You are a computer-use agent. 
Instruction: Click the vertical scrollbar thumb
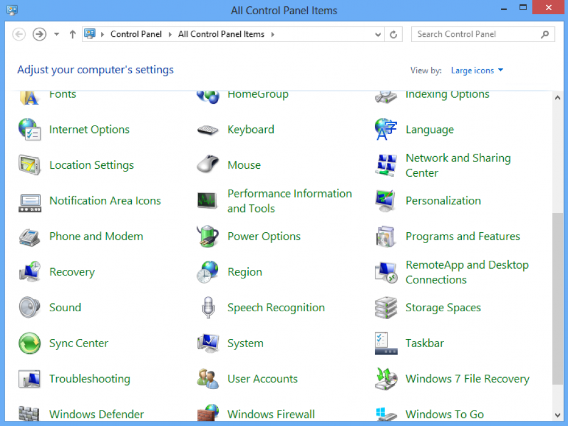(x=558, y=299)
